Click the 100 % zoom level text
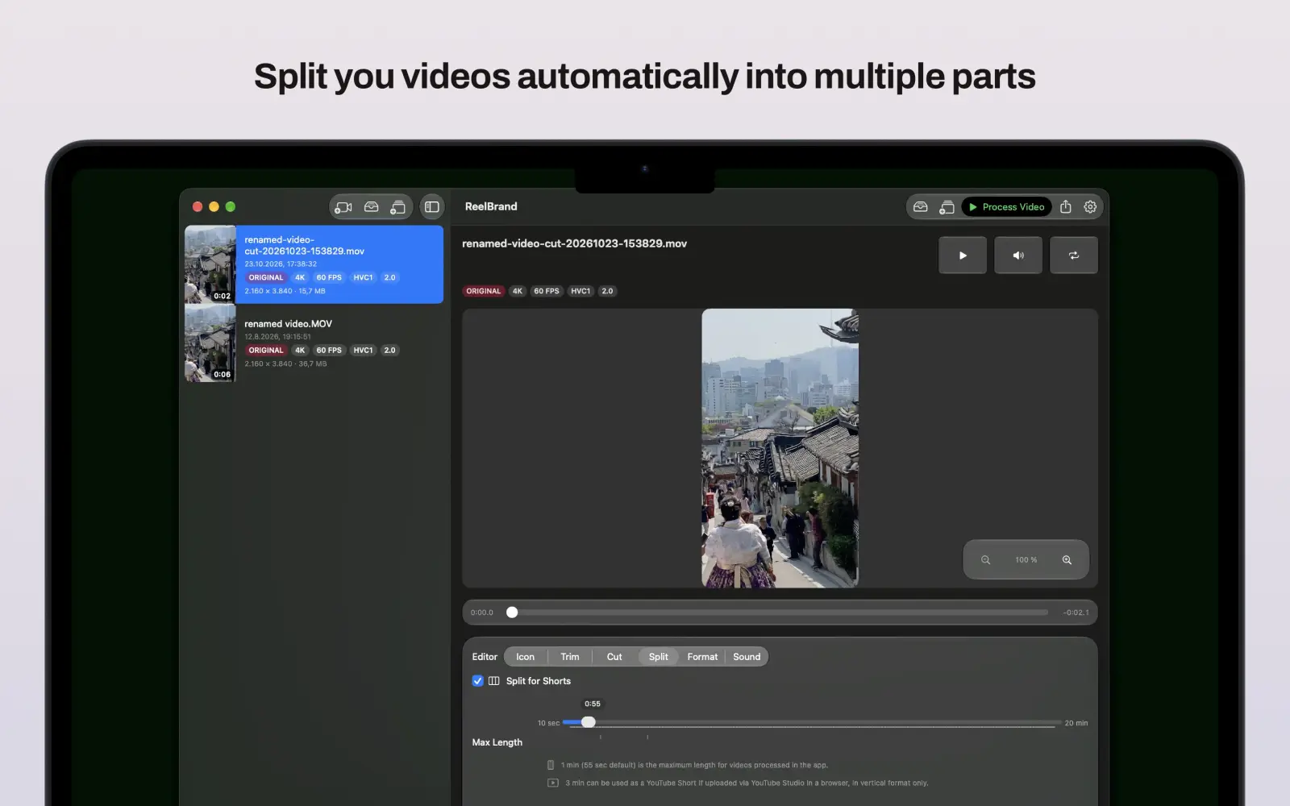Image resolution: width=1290 pixels, height=806 pixels. click(x=1026, y=560)
